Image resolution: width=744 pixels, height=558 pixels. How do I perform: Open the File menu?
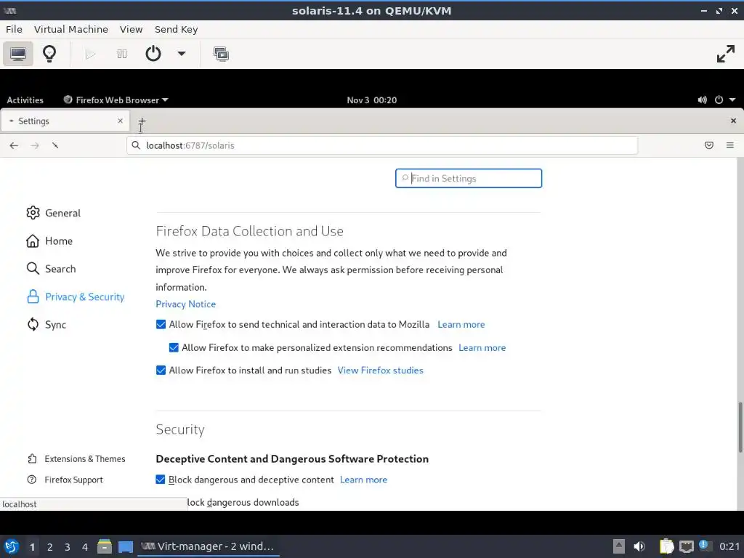click(15, 29)
